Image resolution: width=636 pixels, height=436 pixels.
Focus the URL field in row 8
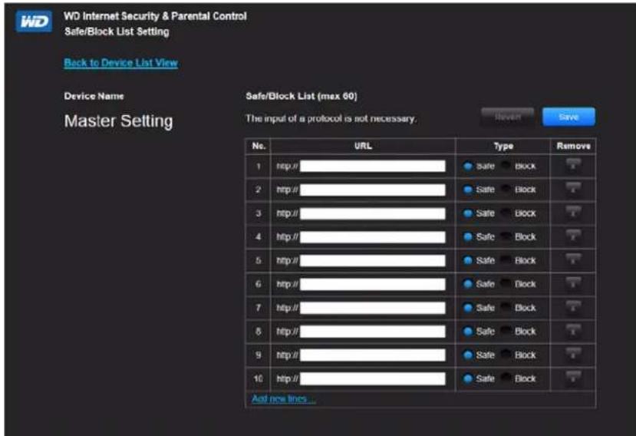pyautogui.click(x=372, y=332)
